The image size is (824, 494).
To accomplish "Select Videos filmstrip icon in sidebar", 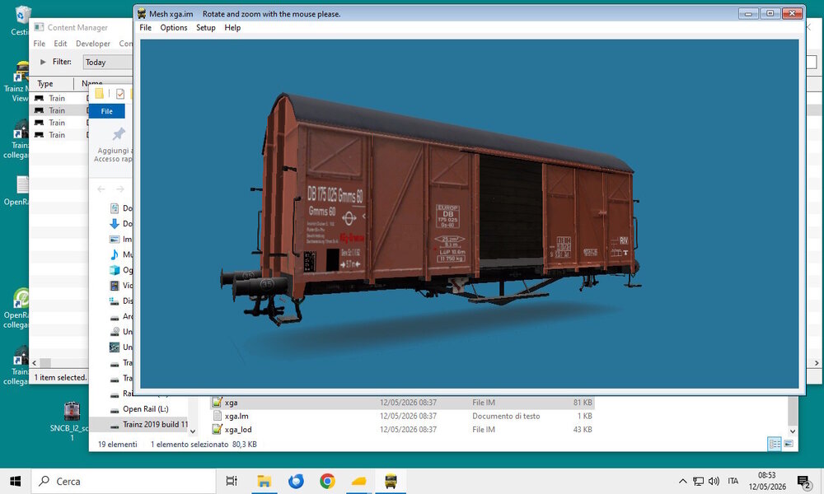I will click(114, 286).
